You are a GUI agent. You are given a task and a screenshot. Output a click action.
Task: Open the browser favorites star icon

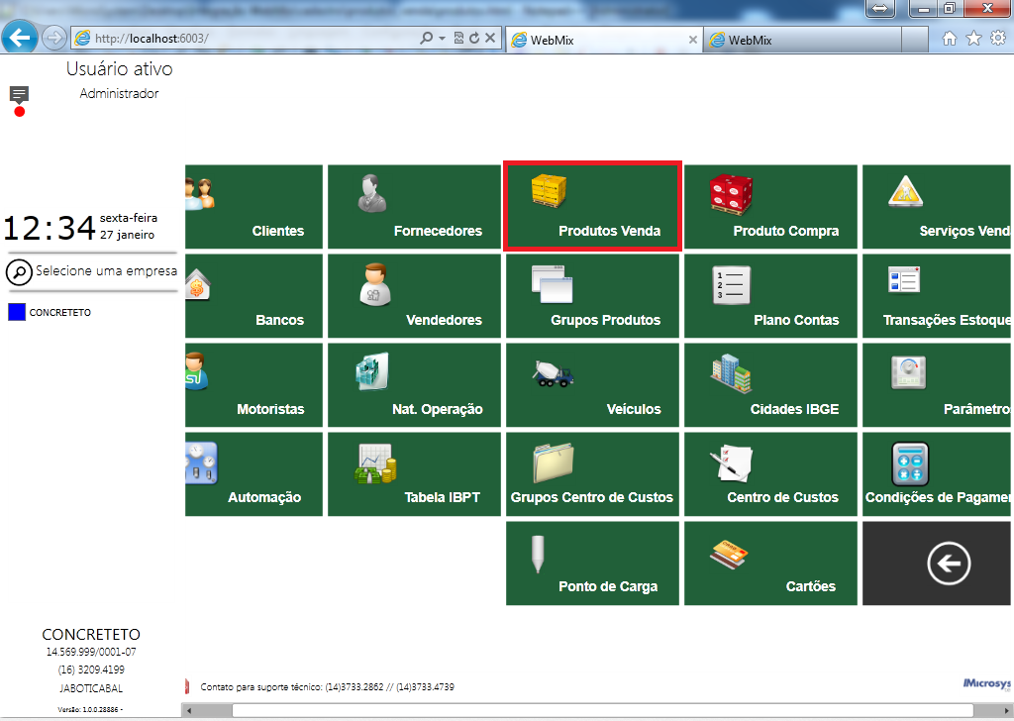pos(973,39)
